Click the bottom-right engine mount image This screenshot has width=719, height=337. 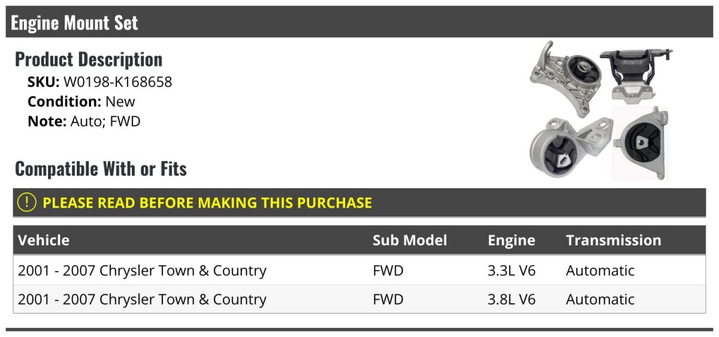[x=640, y=143]
